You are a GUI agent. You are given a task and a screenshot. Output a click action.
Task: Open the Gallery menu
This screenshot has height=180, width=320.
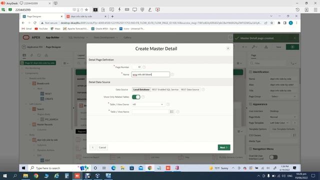click(x=127, y=37)
